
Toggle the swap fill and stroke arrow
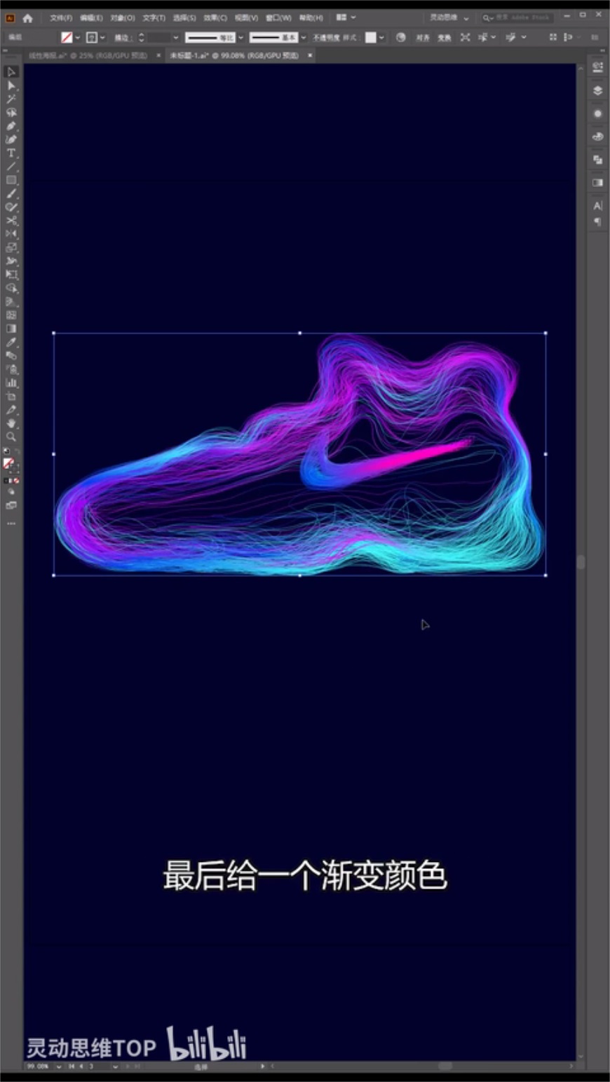tap(16, 452)
